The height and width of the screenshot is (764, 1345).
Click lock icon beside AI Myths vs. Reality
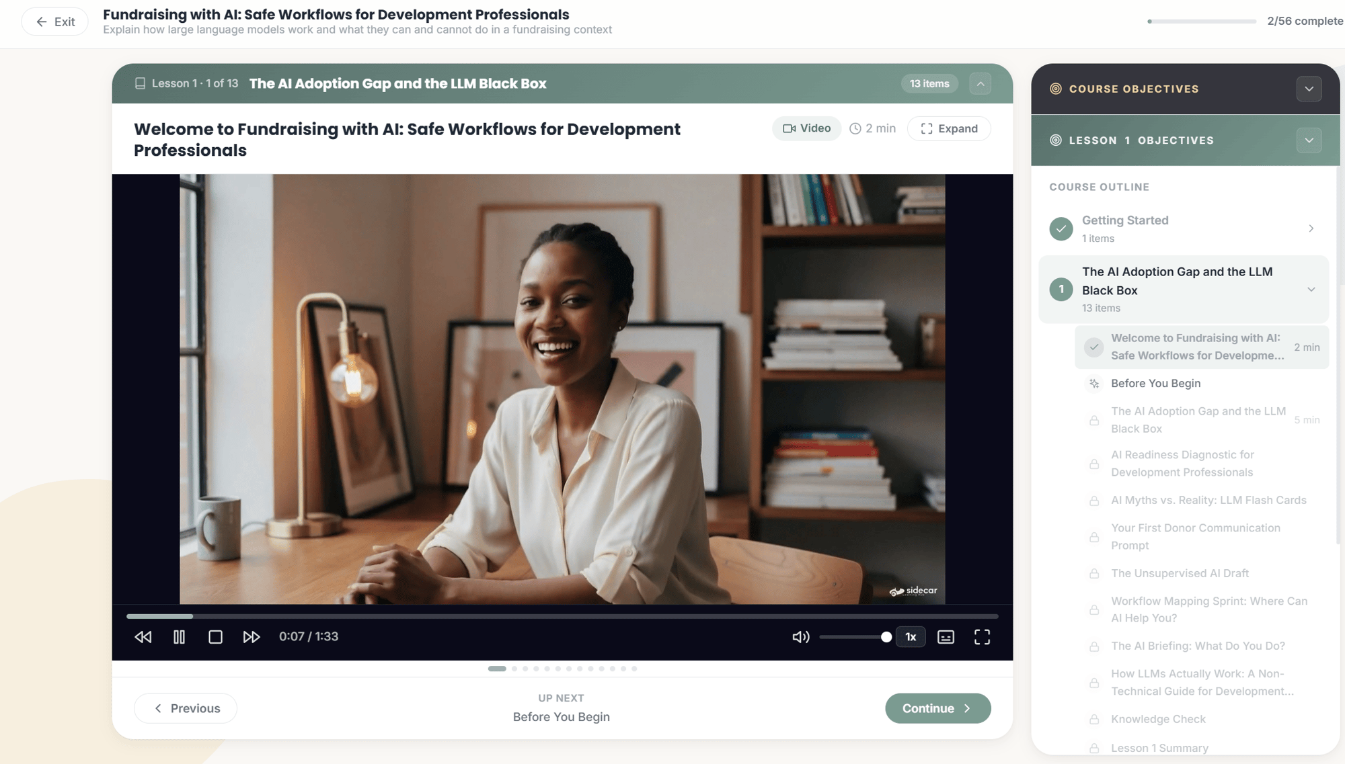pos(1094,501)
